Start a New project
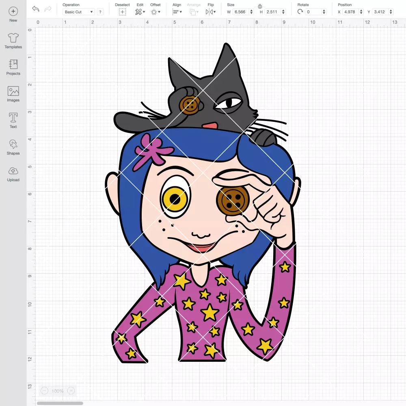The image size is (406, 406). [x=13, y=15]
